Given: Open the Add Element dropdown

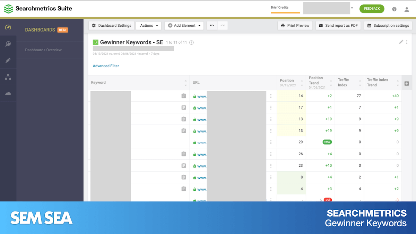Looking at the screenshot, I should point(184,26).
